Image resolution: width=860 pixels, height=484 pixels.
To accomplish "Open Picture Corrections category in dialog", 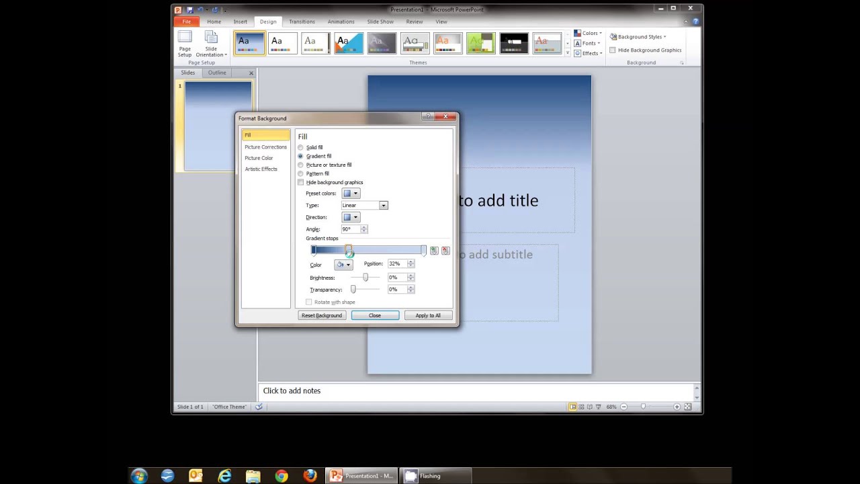I will pyautogui.click(x=265, y=147).
